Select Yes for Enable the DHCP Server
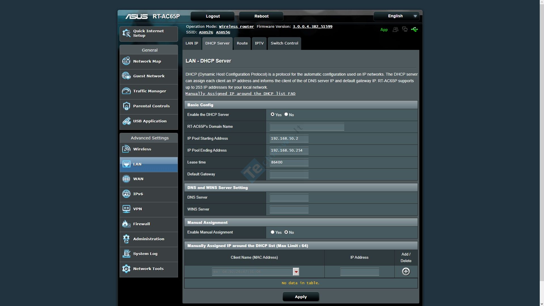544x306 pixels. tap(273, 114)
